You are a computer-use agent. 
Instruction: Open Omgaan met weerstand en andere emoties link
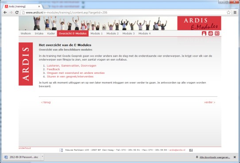[x=76, y=73]
